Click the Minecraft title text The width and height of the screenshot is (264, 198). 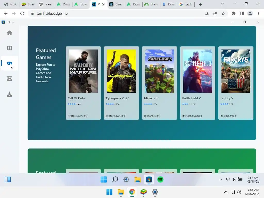click(x=151, y=98)
